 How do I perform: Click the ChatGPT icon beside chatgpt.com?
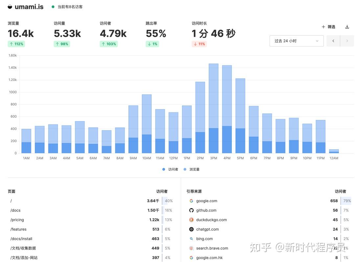[191, 229]
